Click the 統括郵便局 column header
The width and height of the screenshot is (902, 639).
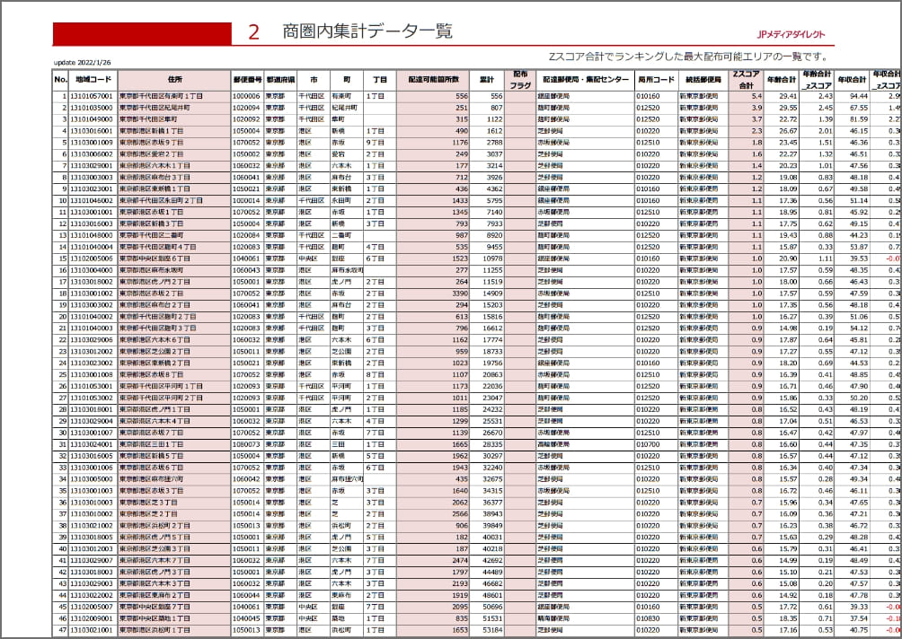coord(700,79)
